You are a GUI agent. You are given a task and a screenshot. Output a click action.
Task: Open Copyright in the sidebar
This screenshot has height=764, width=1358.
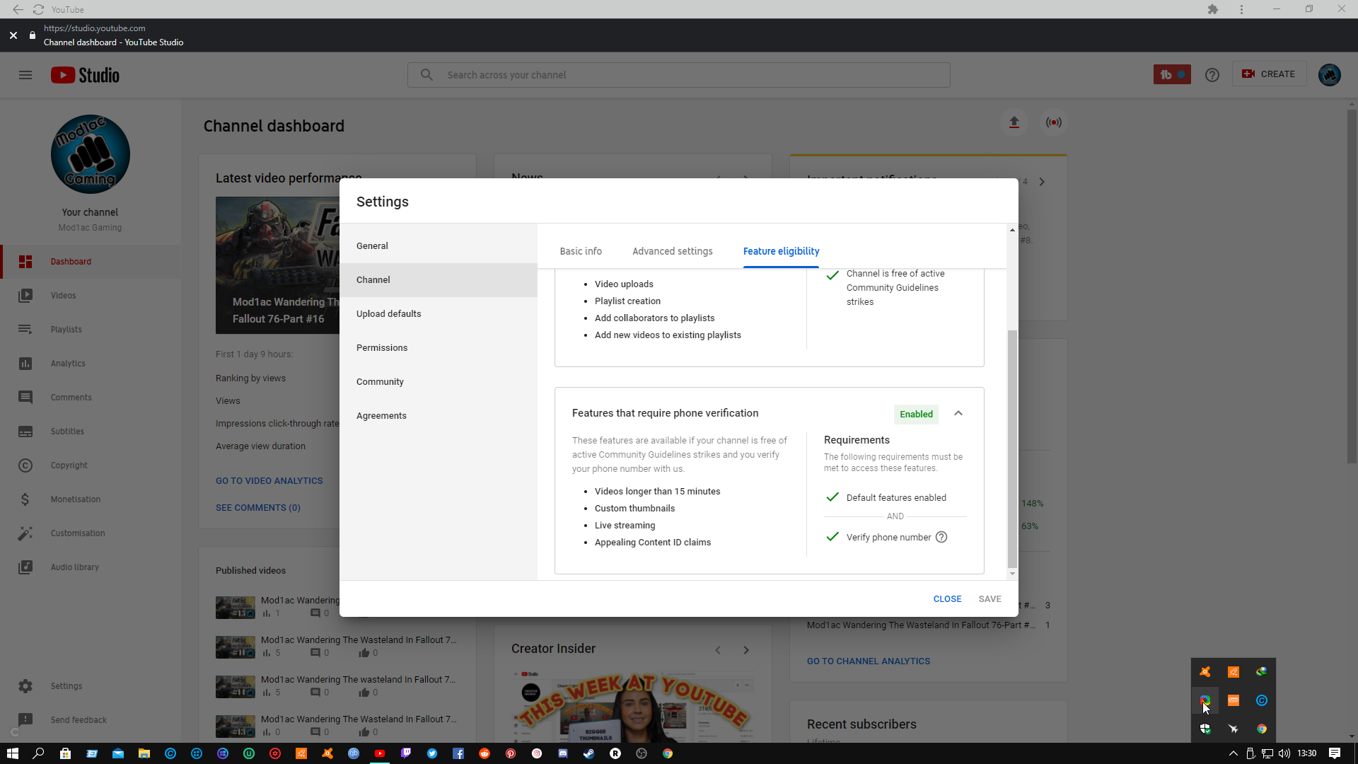[x=91, y=465]
